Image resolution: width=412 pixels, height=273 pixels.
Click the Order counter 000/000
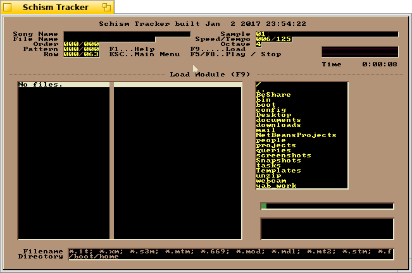tap(81, 44)
